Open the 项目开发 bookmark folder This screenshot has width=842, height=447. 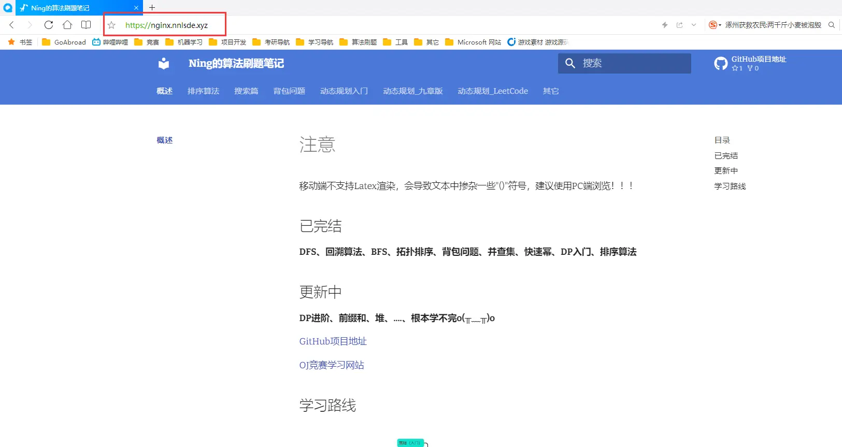pyautogui.click(x=227, y=42)
